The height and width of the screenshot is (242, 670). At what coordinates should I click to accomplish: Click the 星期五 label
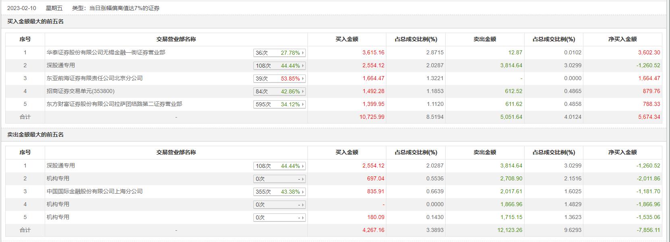coord(54,8)
